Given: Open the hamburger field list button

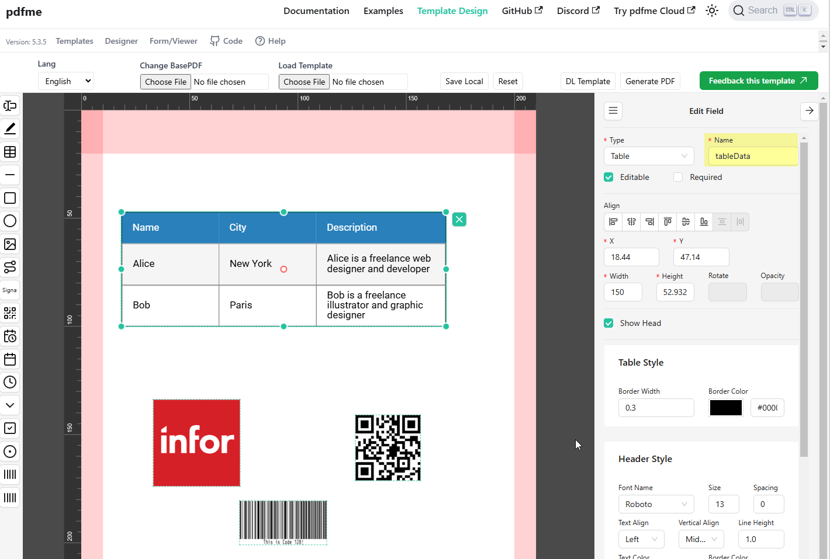Looking at the screenshot, I should point(613,111).
